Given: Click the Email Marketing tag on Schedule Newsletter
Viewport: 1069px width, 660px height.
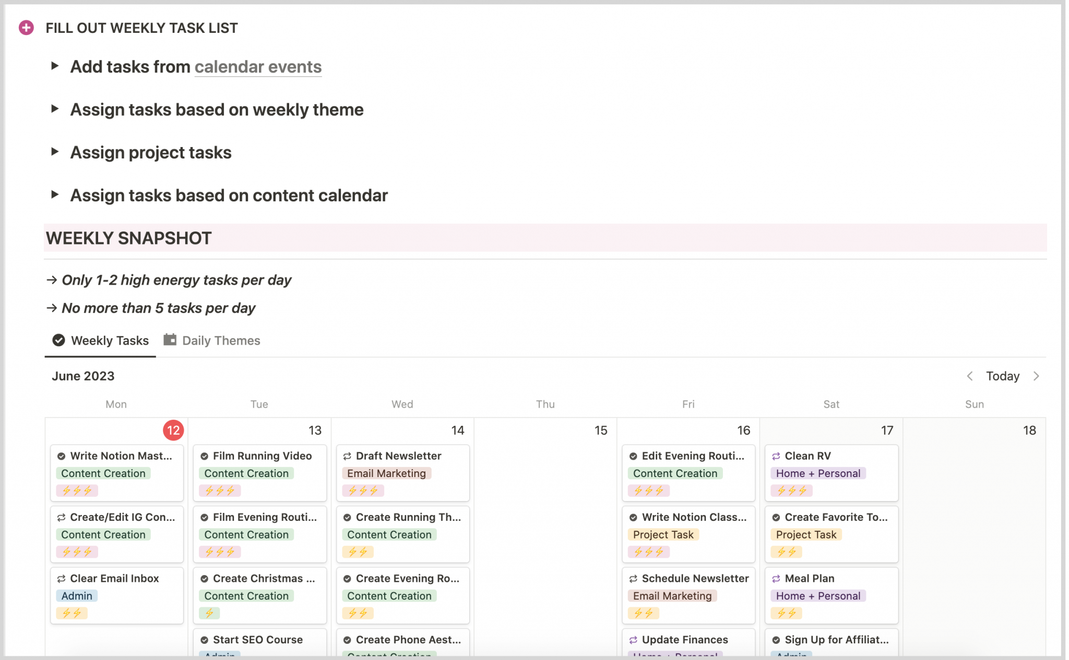Looking at the screenshot, I should pos(672,596).
